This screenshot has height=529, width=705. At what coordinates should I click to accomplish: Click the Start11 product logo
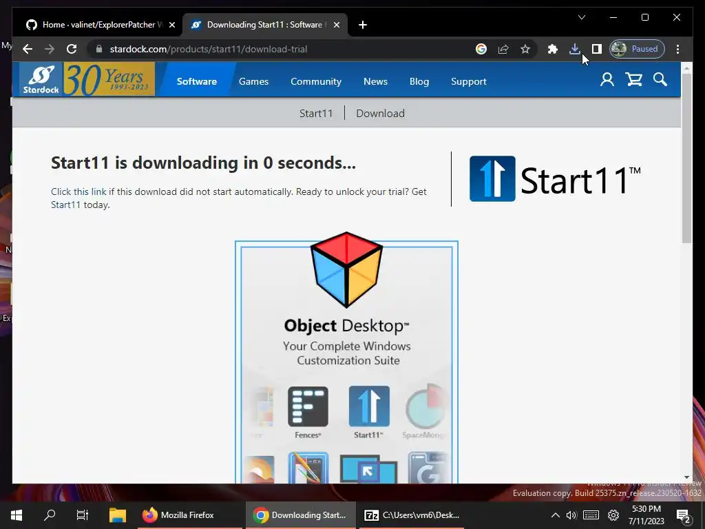555,178
